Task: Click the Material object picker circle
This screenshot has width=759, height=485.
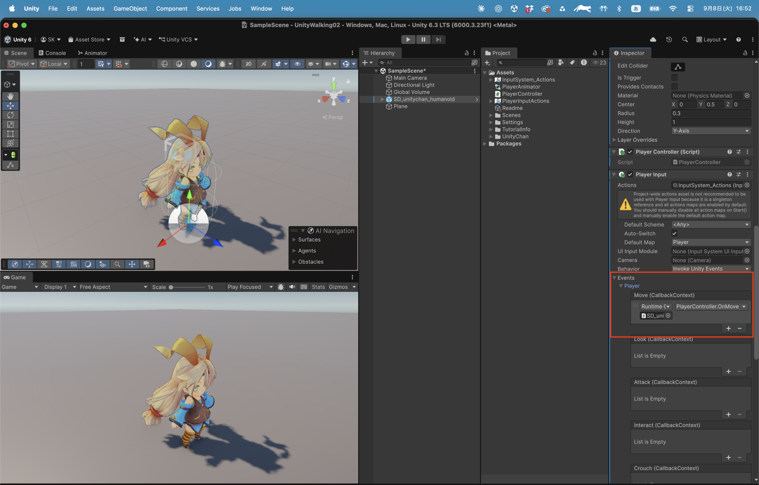Action: 747,95
